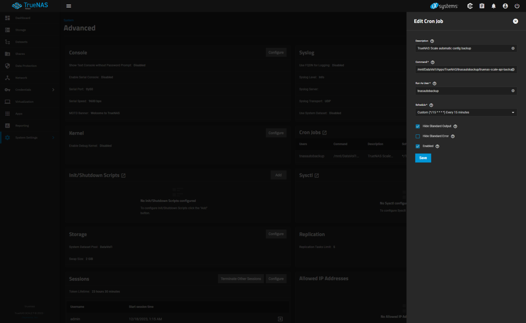Image resolution: width=526 pixels, height=323 pixels.
Task: Click the TrueNAS Scale logo
Action: pos(30,6)
